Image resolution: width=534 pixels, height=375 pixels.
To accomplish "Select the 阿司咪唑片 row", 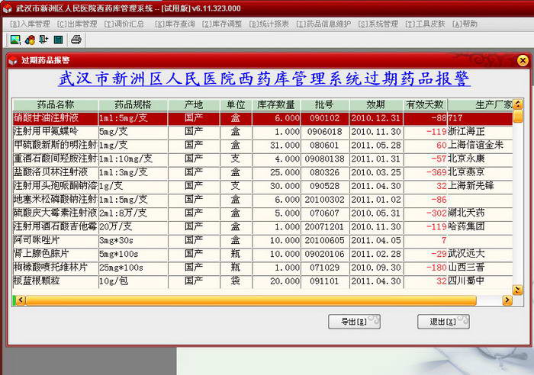I will [x=55, y=239].
